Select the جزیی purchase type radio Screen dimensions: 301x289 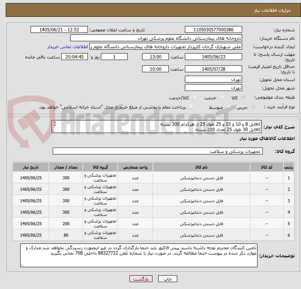coord(253,106)
